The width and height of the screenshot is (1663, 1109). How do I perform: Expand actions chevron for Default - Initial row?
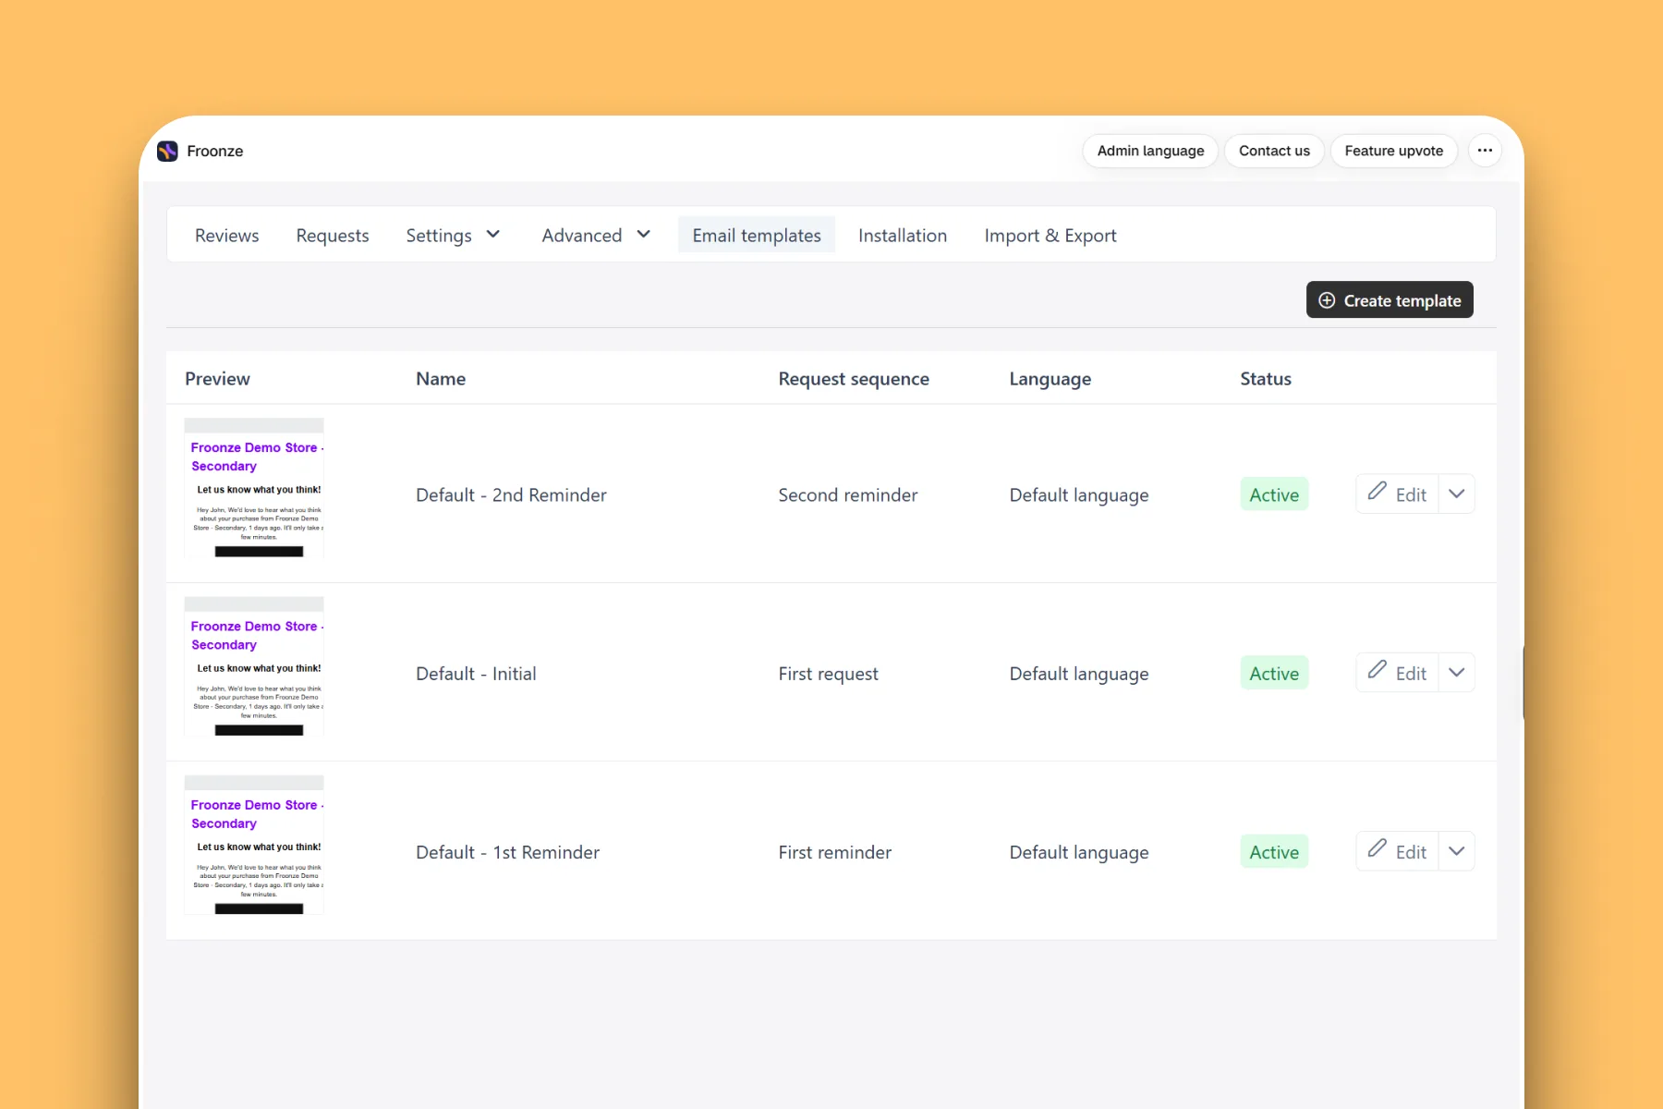click(x=1457, y=673)
